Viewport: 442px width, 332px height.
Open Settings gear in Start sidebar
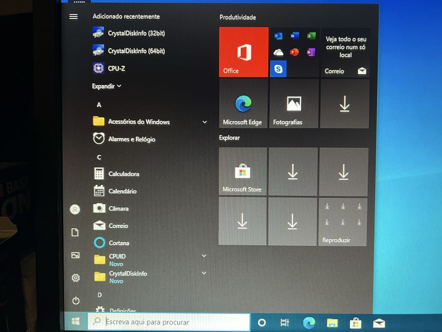(x=75, y=278)
